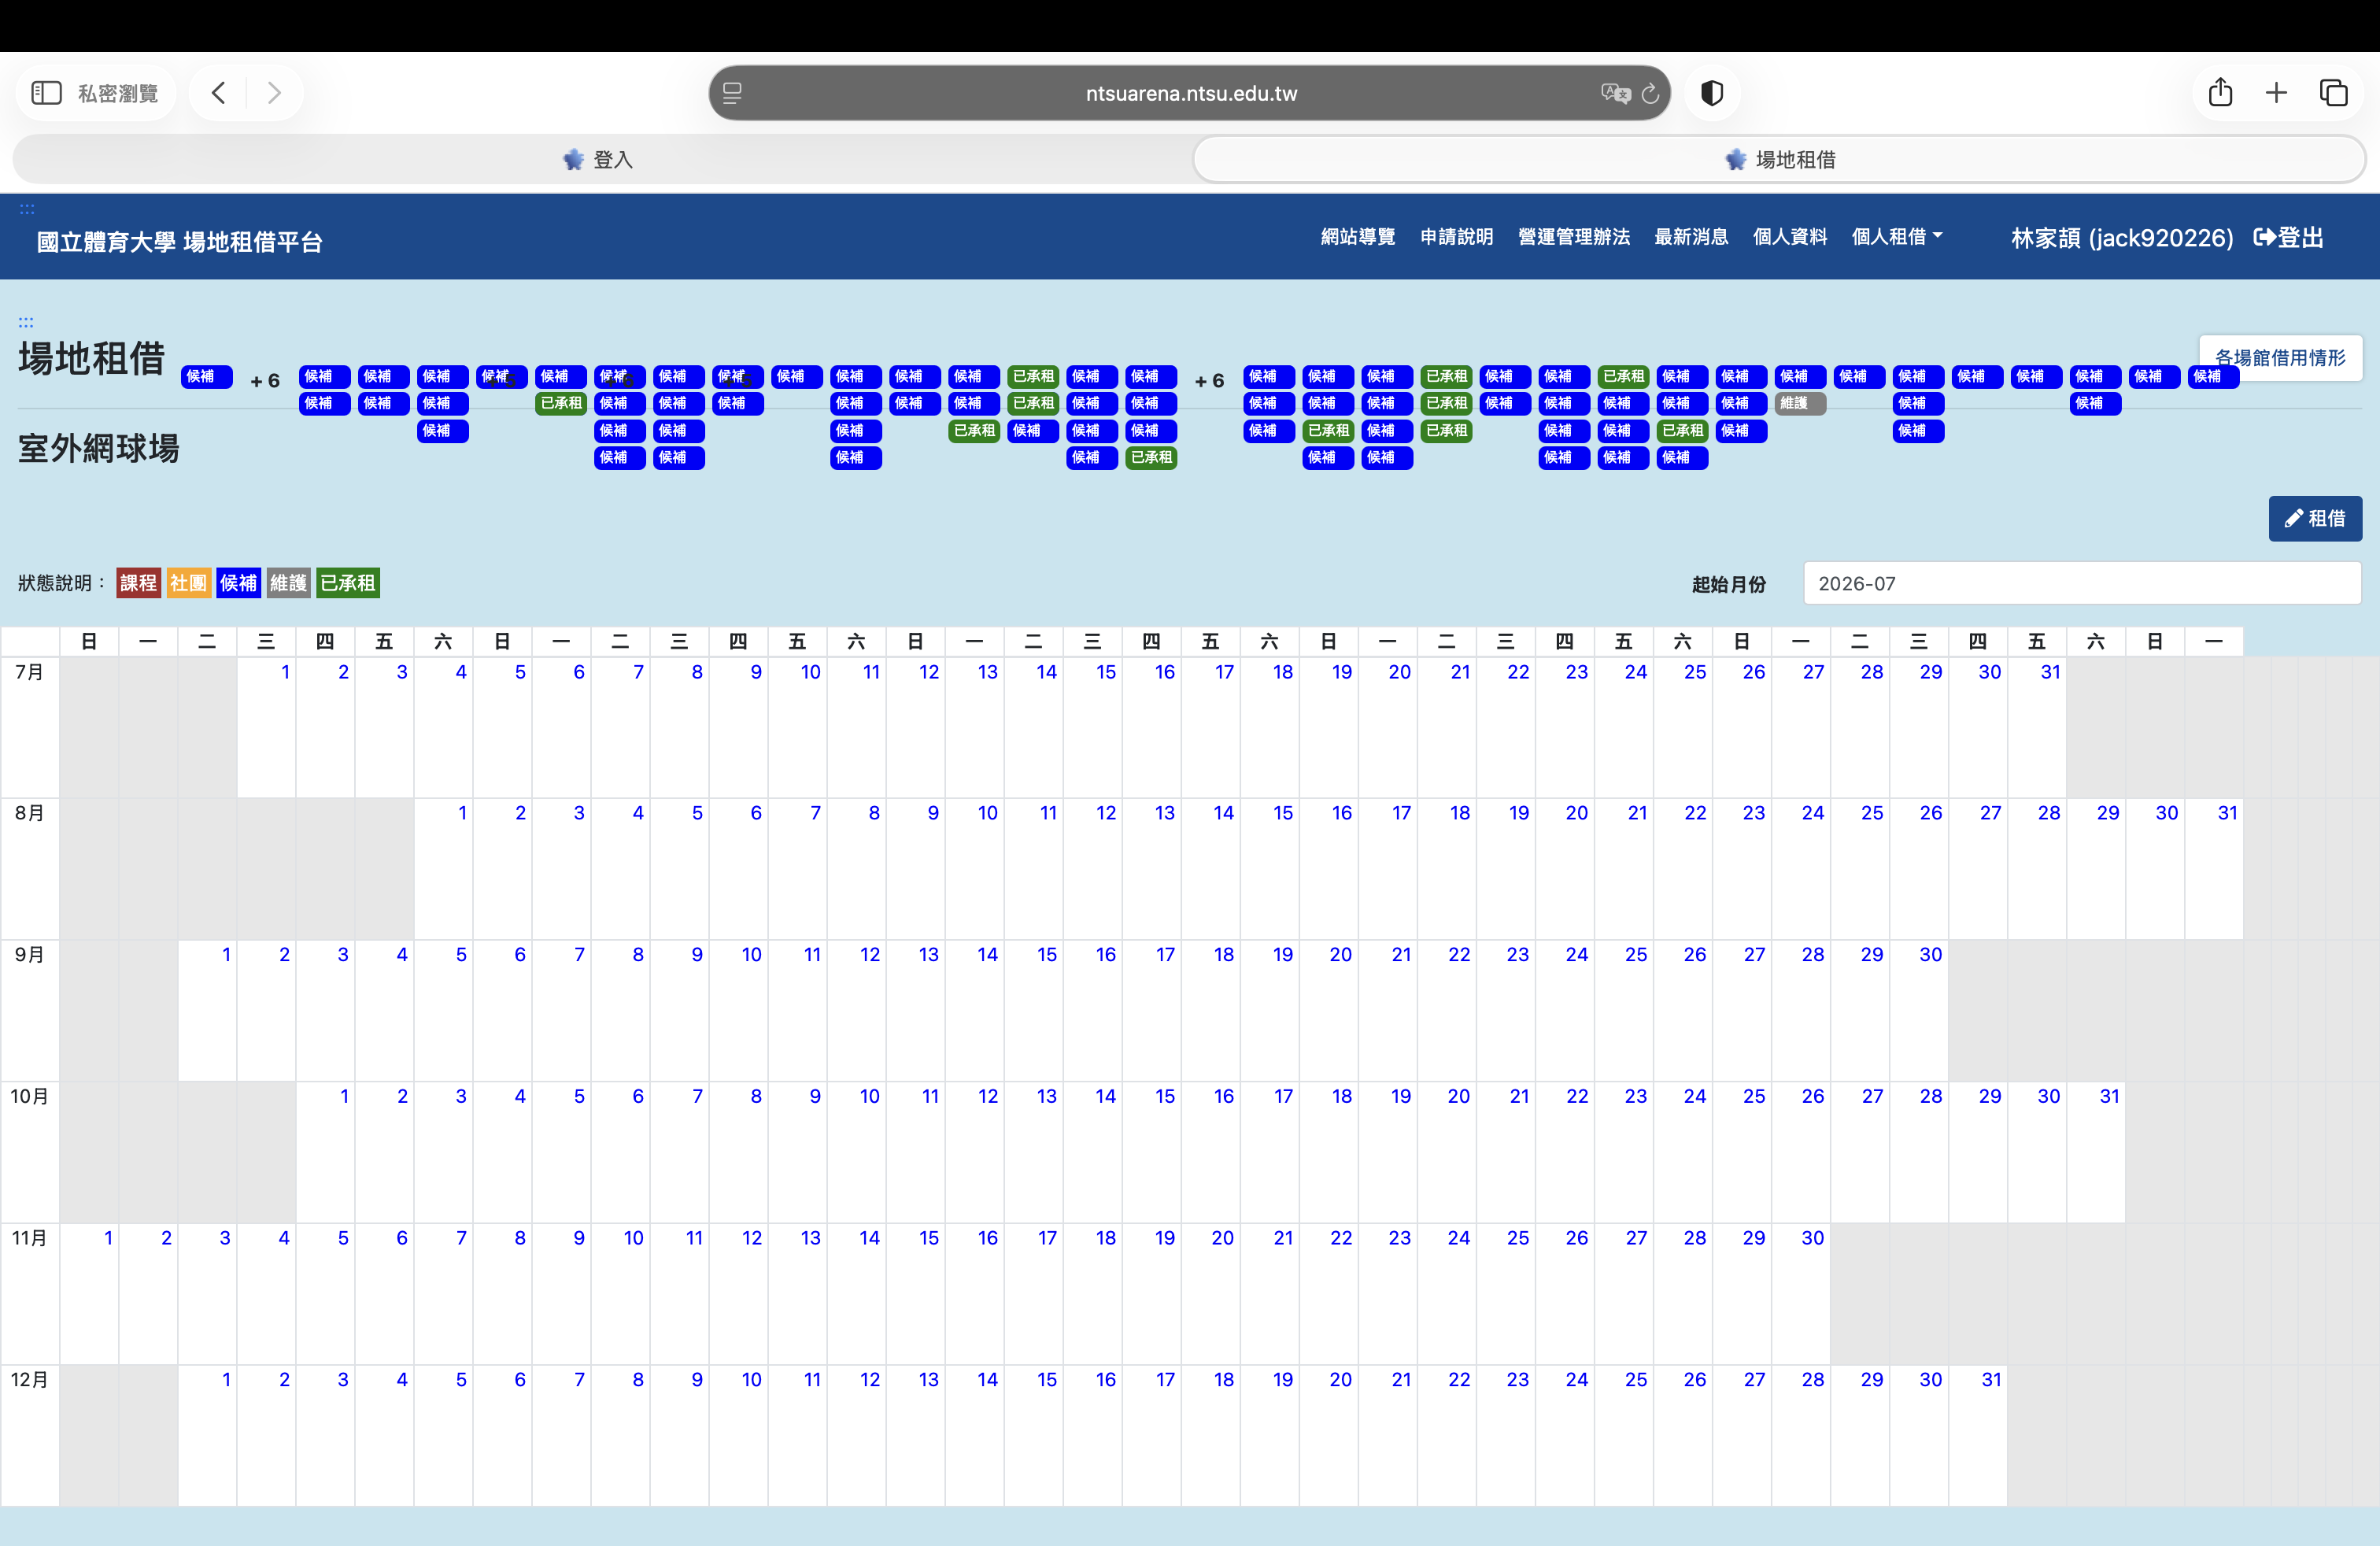This screenshot has width=2380, height=1546.
Task: Open the 網站導覽 menu item
Action: point(1357,237)
